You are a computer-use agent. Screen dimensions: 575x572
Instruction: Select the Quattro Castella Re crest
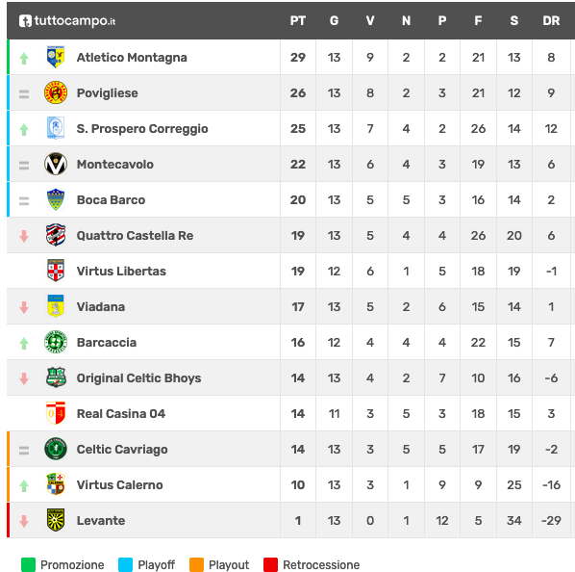click(x=56, y=235)
